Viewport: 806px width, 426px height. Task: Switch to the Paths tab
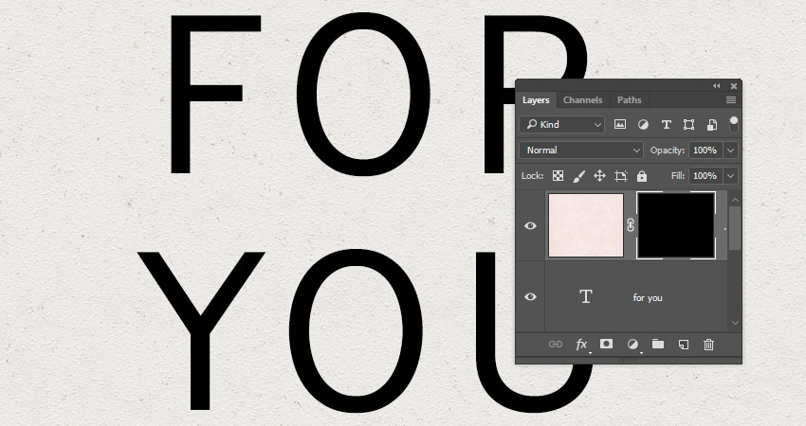click(630, 100)
